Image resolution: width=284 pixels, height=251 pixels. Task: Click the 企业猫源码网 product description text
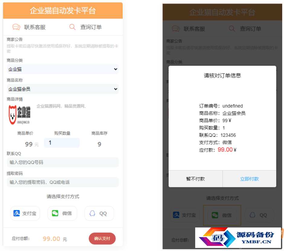[x=61, y=106]
